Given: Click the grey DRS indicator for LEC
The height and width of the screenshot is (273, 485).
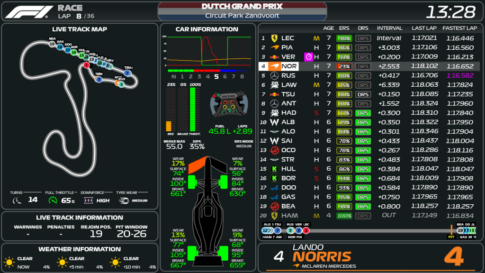Looking at the screenshot, I should tap(363, 38).
